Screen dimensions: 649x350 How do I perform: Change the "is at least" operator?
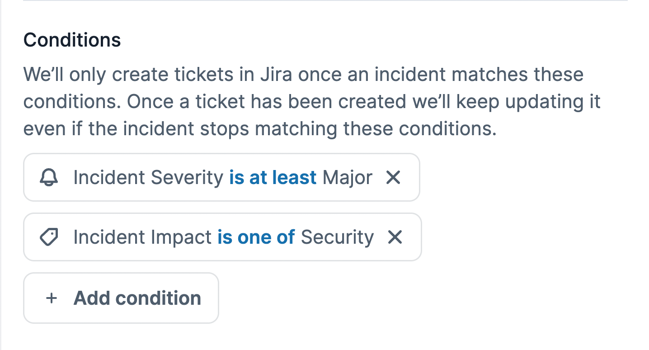[x=273, y=178]
